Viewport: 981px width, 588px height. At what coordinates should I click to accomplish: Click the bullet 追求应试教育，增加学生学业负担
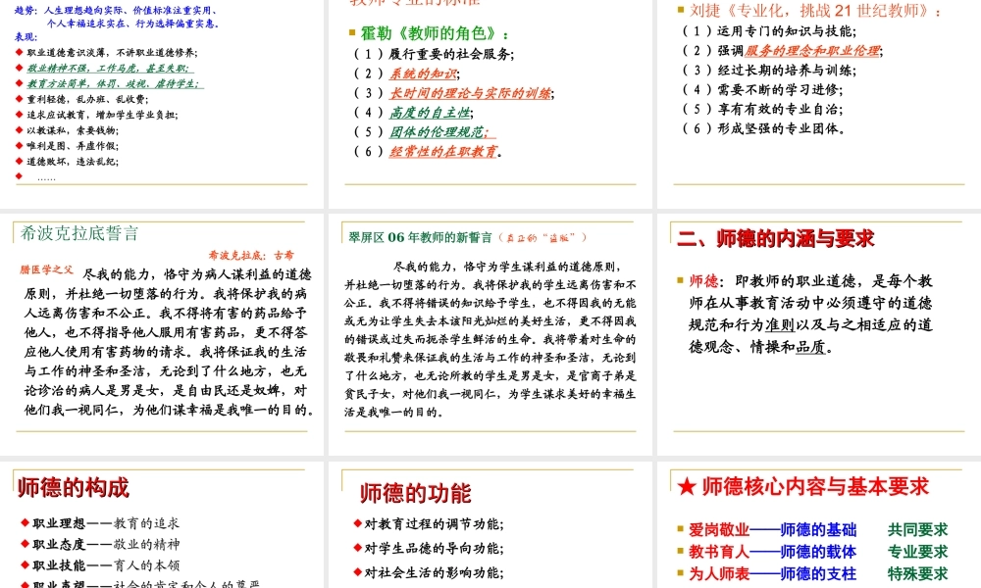[x=103, y=115]
